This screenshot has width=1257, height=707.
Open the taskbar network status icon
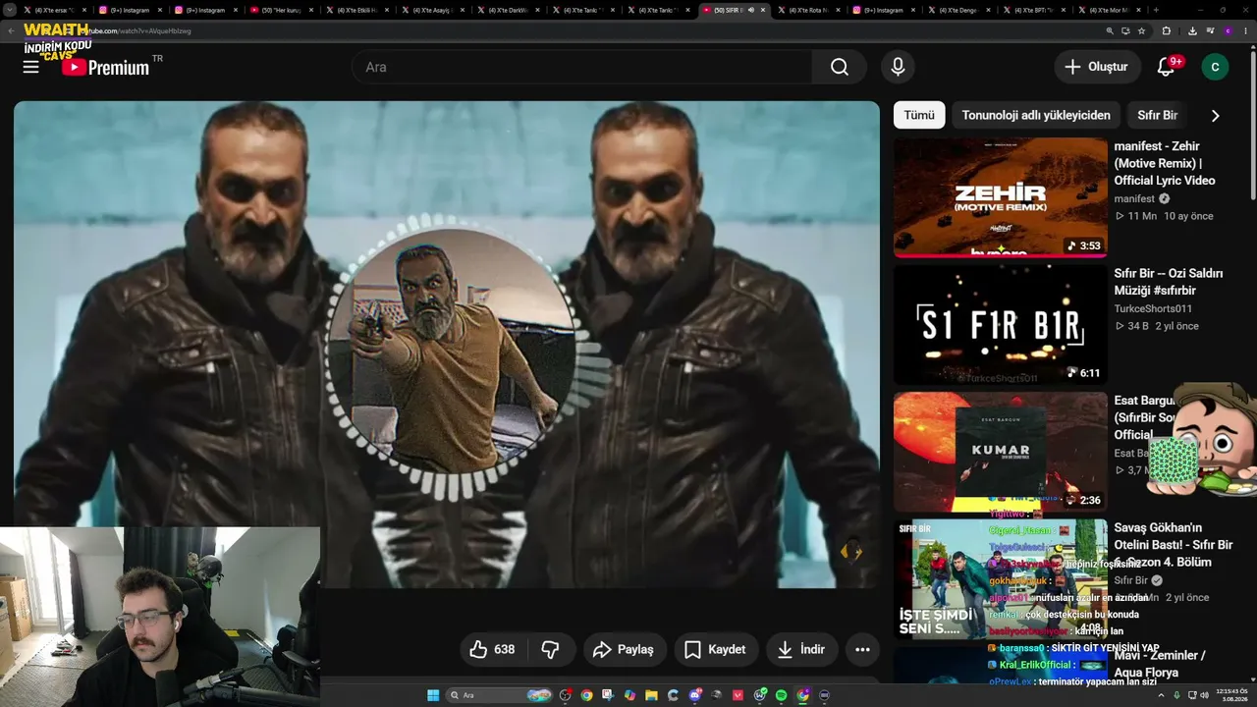pos(1192,695)
